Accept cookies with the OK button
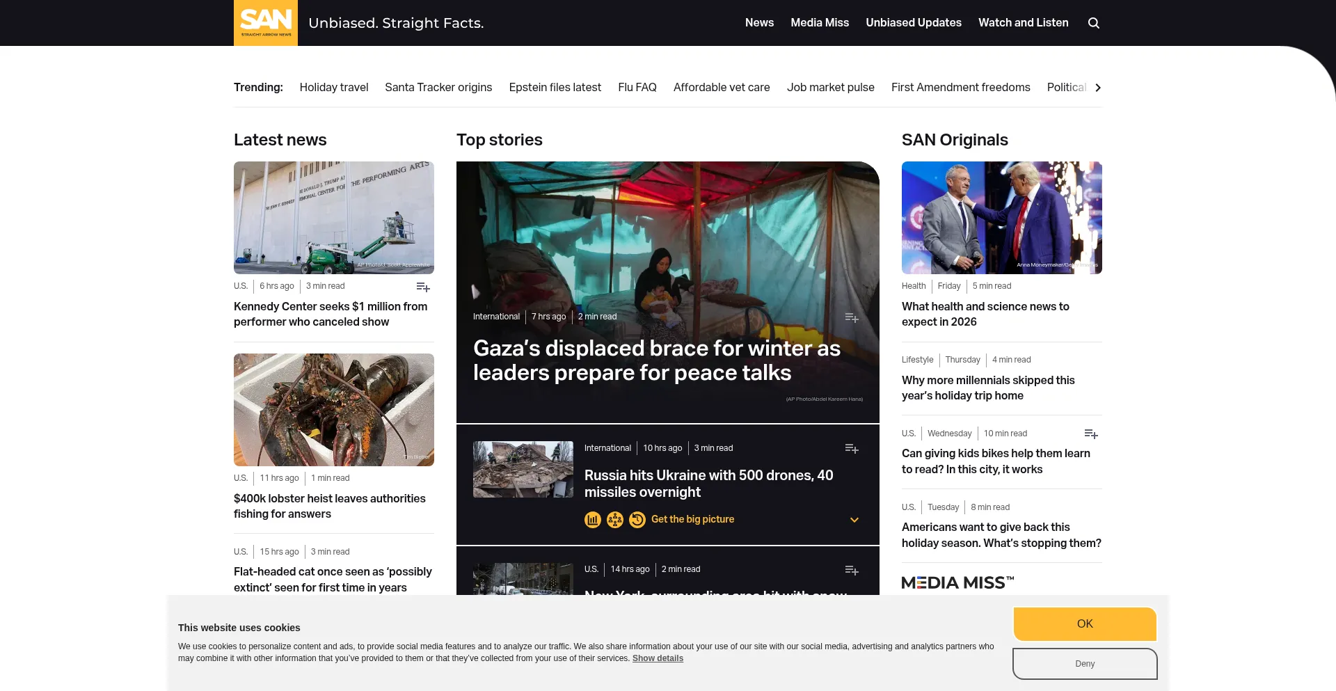This screenshot has height=691, width=1336. (1084, 624)
